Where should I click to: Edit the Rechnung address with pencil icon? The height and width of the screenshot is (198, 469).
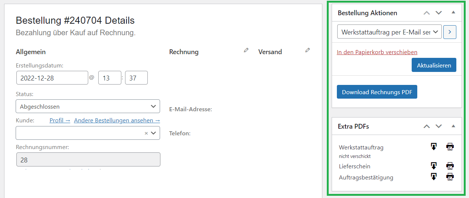(246, 50)
